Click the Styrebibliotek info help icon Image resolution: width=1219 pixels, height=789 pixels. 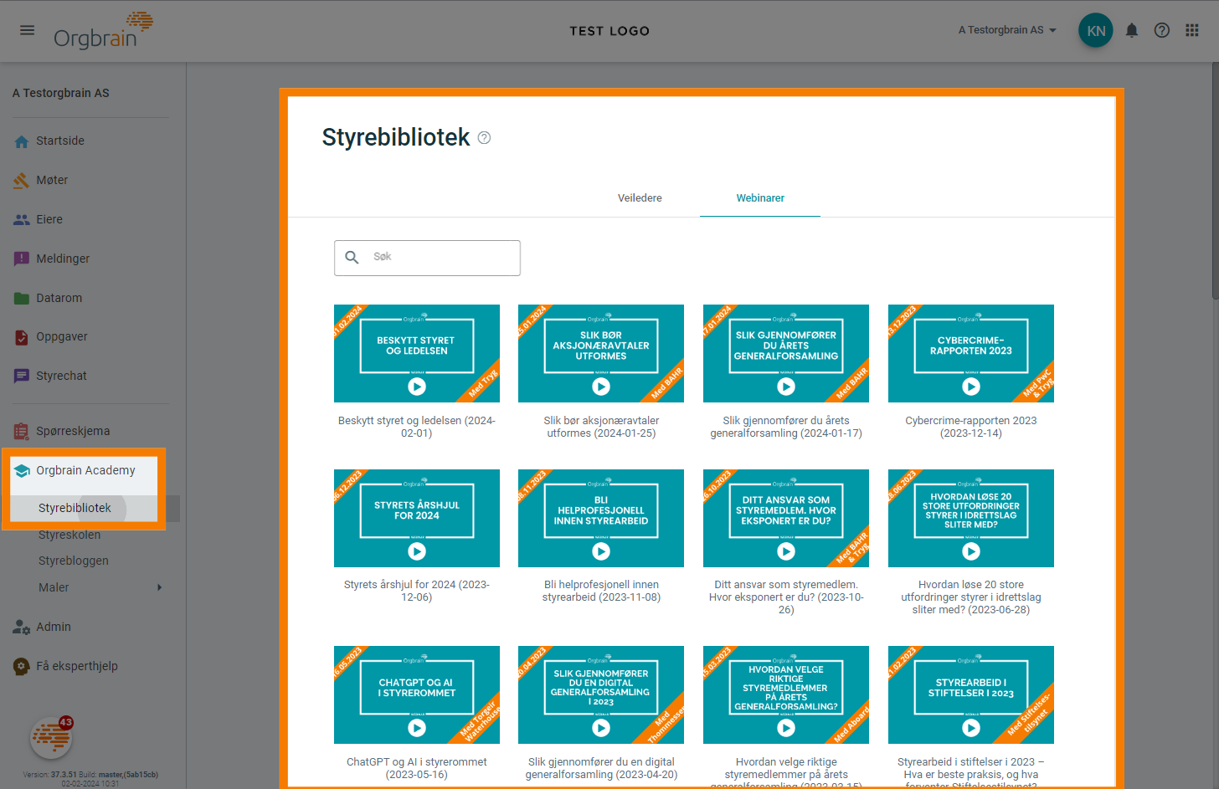coord(484,138)
